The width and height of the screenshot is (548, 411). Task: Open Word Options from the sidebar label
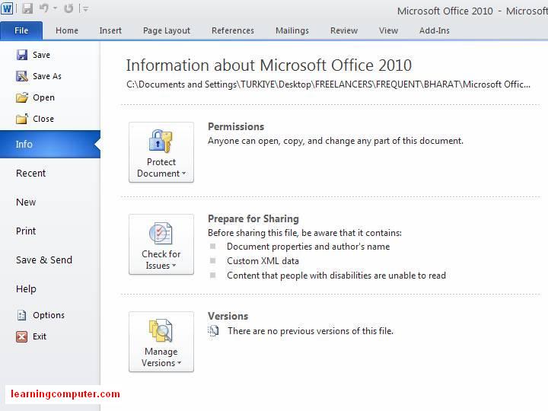coord(49,315)
